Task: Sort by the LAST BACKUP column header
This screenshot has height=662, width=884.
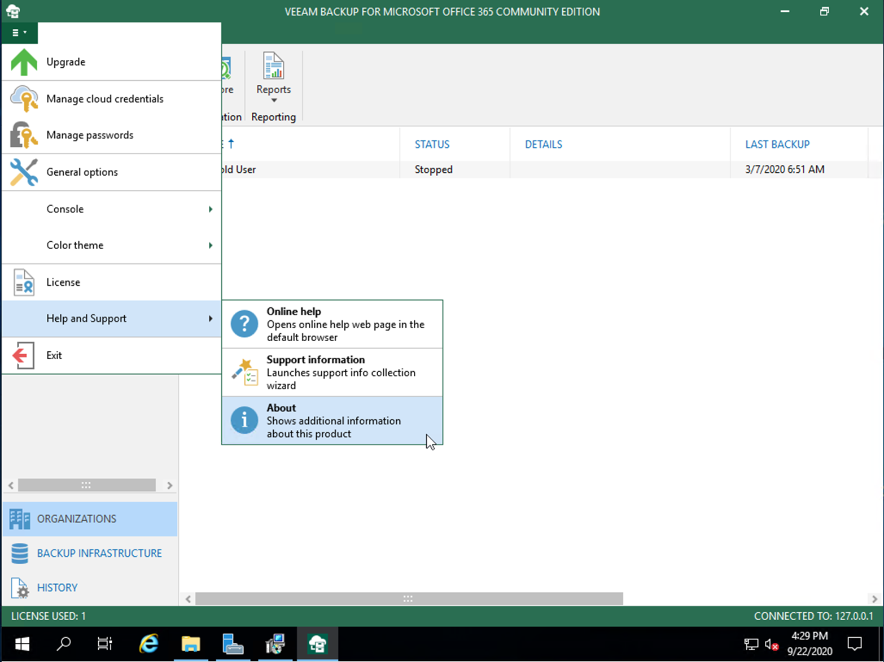Action: pyautogui.click(x=777, y=144)
